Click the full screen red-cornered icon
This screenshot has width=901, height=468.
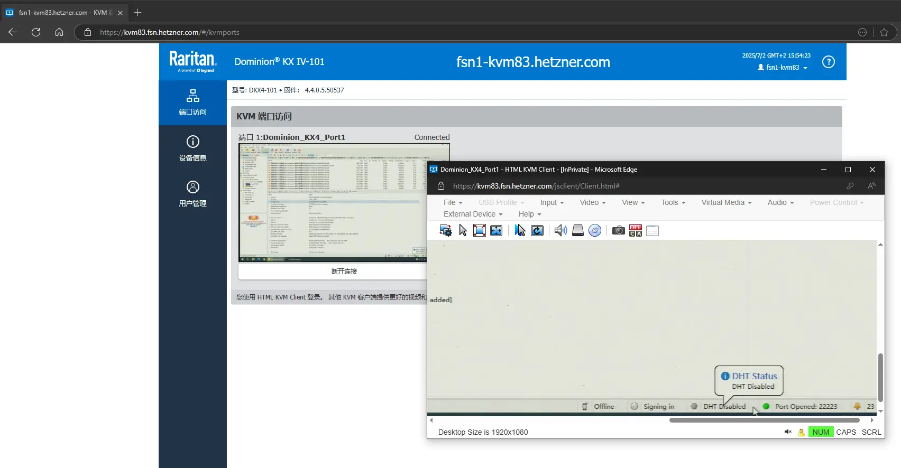click(480, 230)
